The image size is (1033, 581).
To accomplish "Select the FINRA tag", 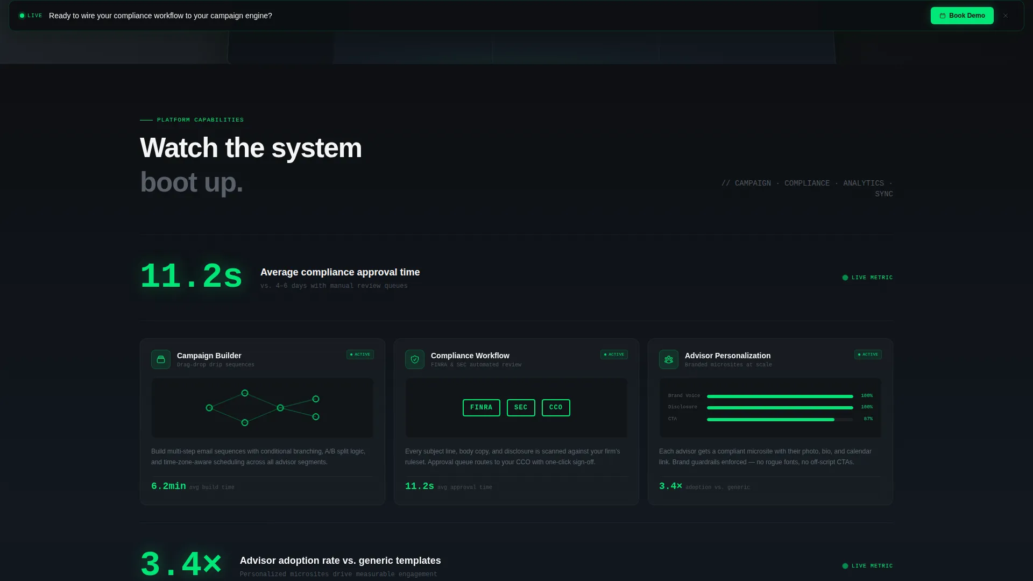I will pos(482,408).
